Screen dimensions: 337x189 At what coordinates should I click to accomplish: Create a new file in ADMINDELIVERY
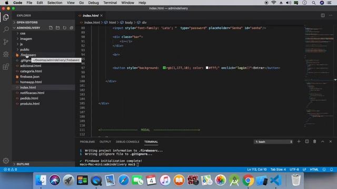pos(51,28)
